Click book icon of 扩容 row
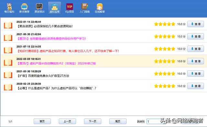 pyautogui.click(x=8, y=75)
